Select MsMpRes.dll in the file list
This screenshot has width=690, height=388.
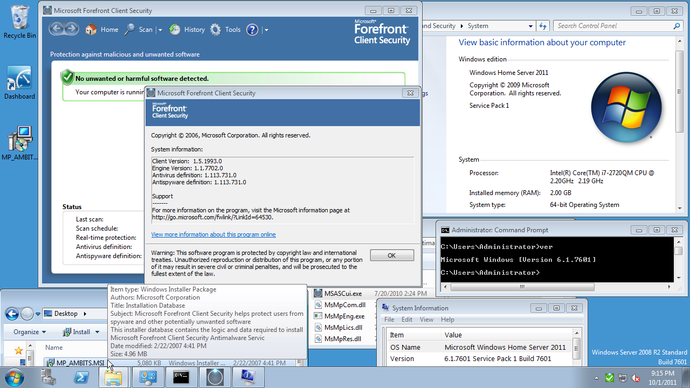click(x=342, y=339)
